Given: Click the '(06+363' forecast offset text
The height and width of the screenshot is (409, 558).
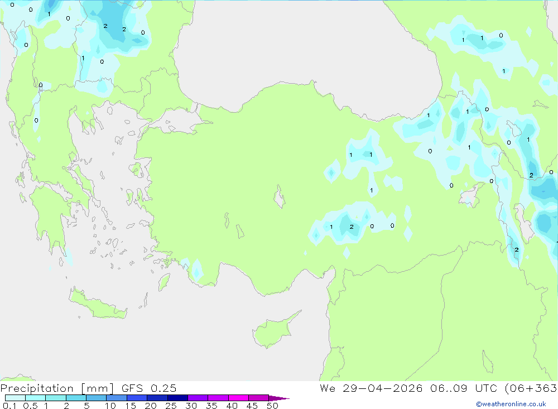Looking at the screenshot, I should [531, 388].
